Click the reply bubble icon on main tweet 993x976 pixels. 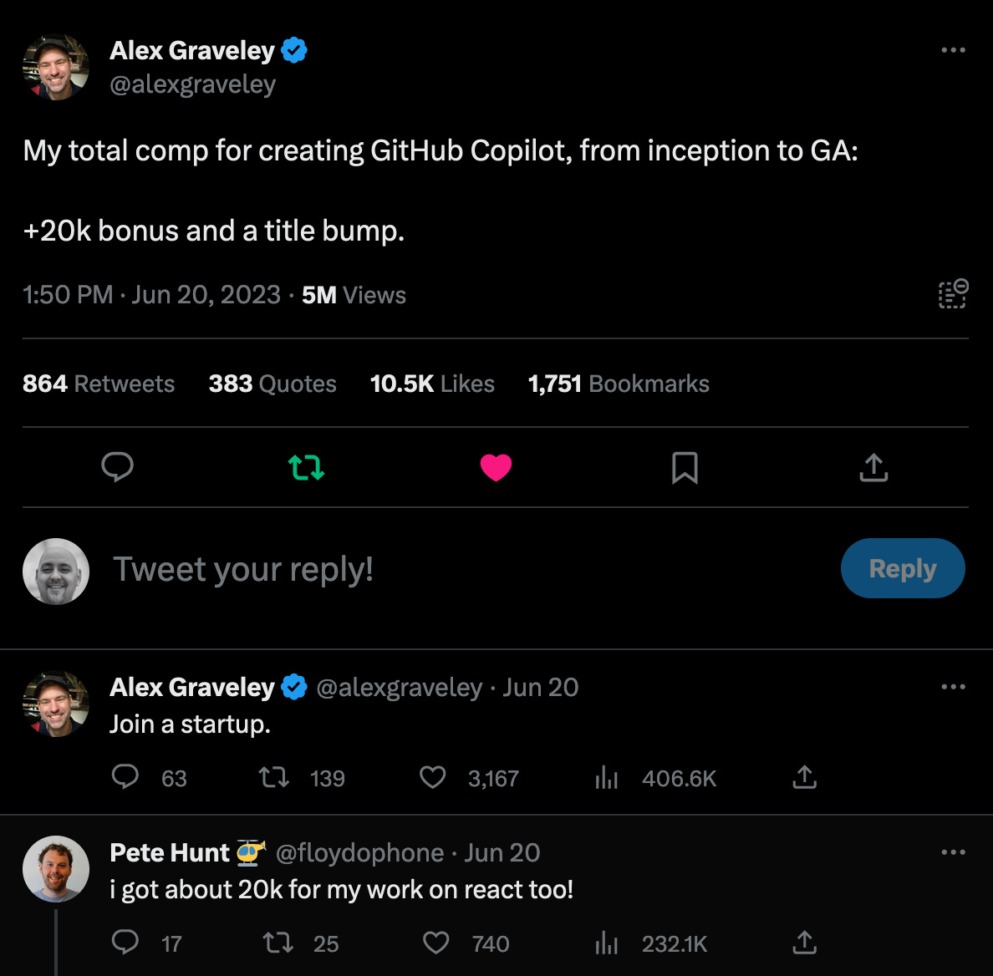coord(117,467)
